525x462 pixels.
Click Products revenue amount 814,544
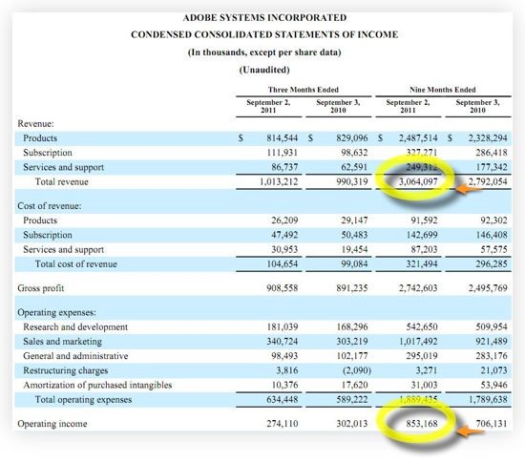[282, 137]
